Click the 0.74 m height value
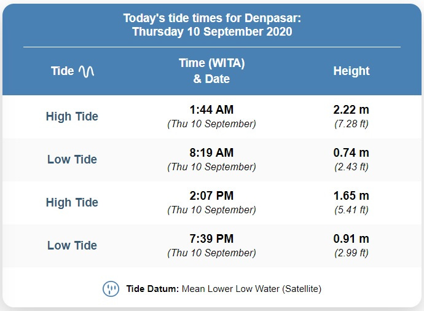The image size is (424, 311). (x=351, y=152)
